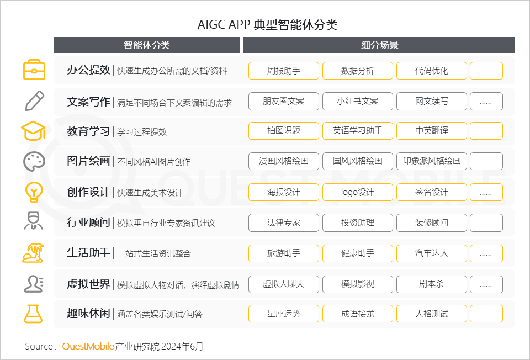Select the light bulb icon for 创作设计
530x360 pixels.
click(34, 192)
